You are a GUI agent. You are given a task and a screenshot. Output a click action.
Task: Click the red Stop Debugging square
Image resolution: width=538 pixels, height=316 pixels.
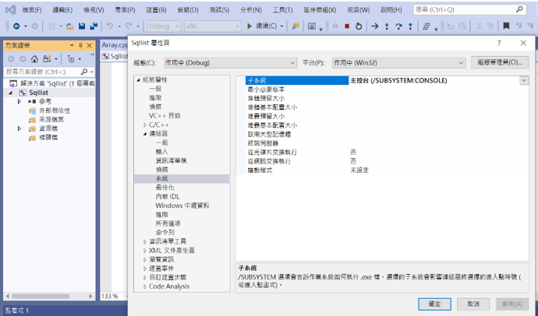point(347,26)
